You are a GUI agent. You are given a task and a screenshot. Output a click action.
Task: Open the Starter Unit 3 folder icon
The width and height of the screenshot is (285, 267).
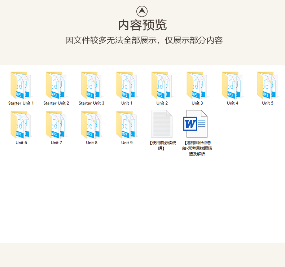tap(91, 85)
